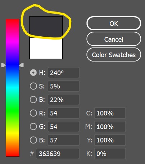Open Color Swatches view
The height and width of the screenshot is (164, 145).
click(114, 55)
